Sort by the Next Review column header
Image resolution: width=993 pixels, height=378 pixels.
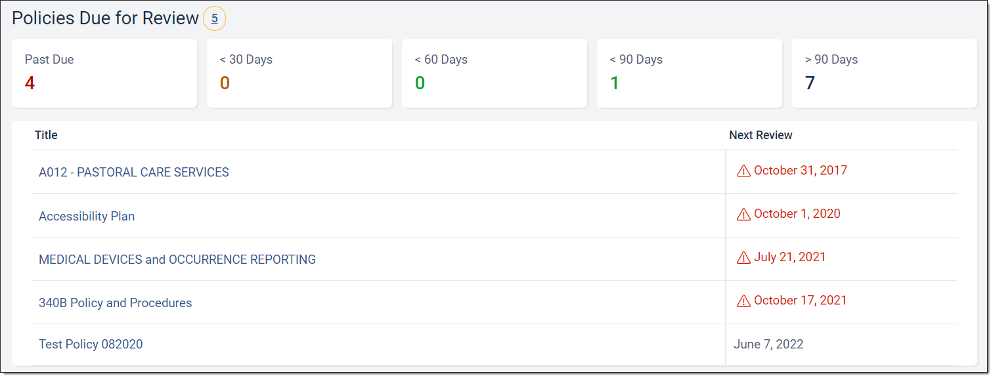pos(761,135)
